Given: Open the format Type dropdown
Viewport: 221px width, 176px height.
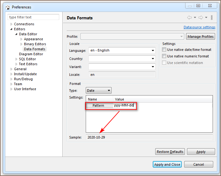Looking at the screenshot, I should [108, 90].
